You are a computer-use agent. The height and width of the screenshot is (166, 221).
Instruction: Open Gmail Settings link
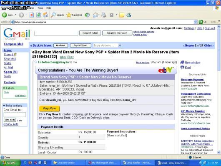coord(189,28)
